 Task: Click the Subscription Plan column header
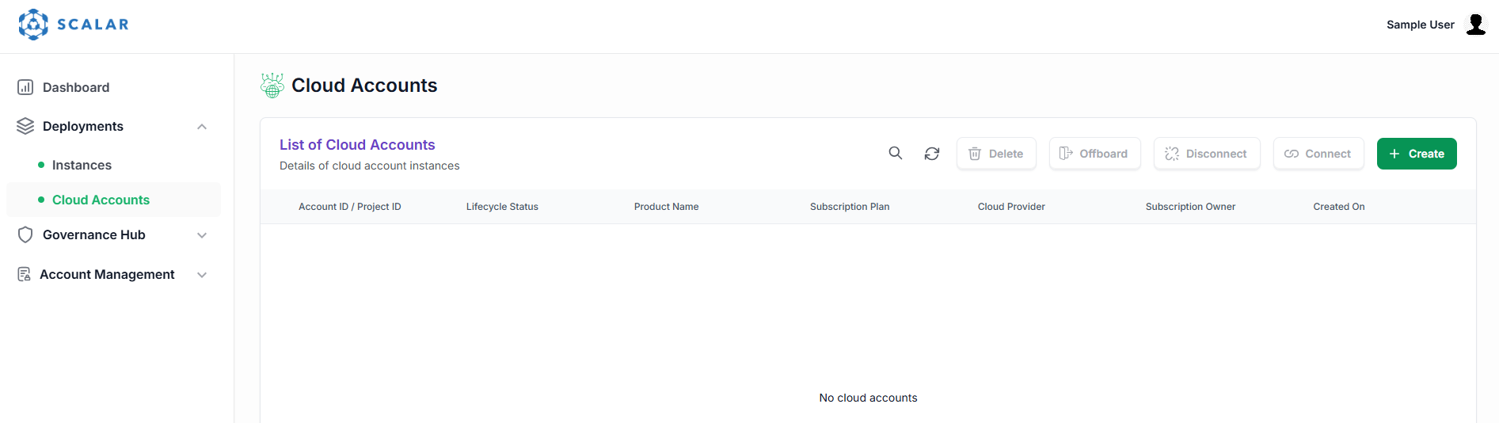[x=850, y=207]
